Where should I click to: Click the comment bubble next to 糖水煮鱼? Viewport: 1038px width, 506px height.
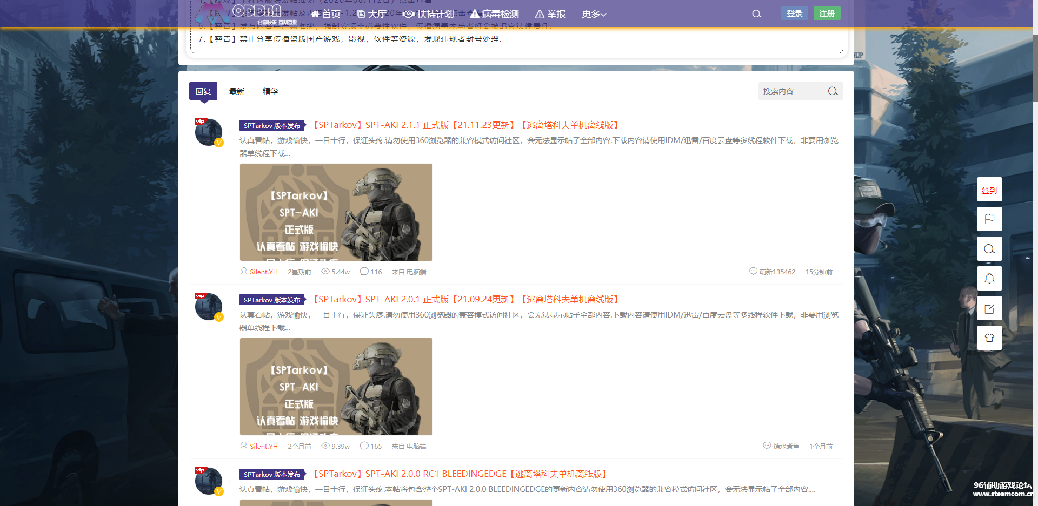(767, 446)
